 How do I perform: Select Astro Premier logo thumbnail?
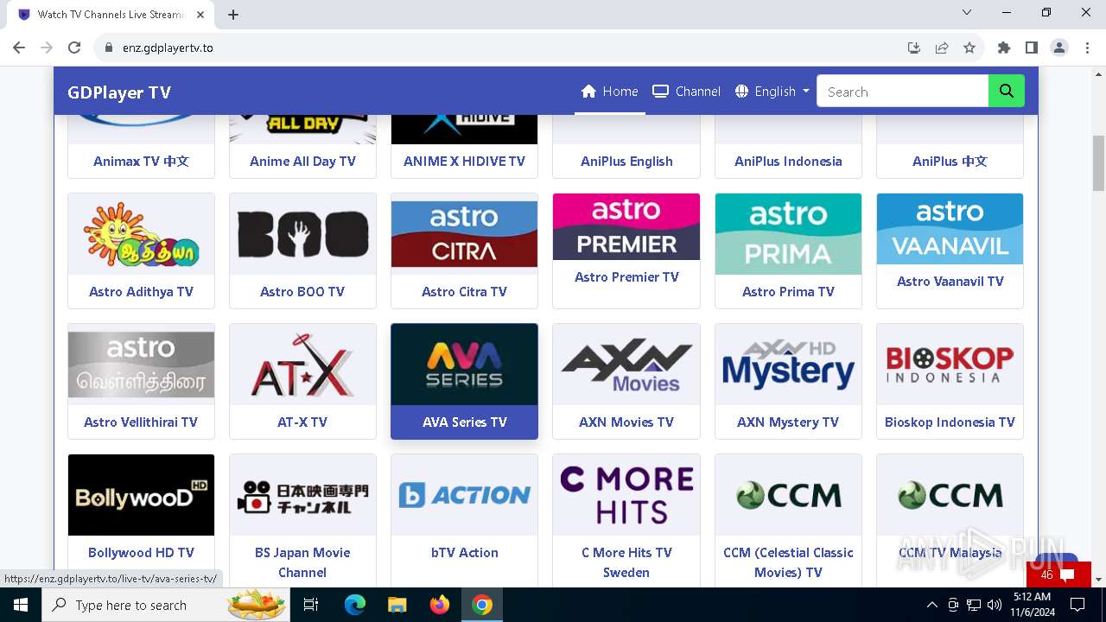(626, 226)
